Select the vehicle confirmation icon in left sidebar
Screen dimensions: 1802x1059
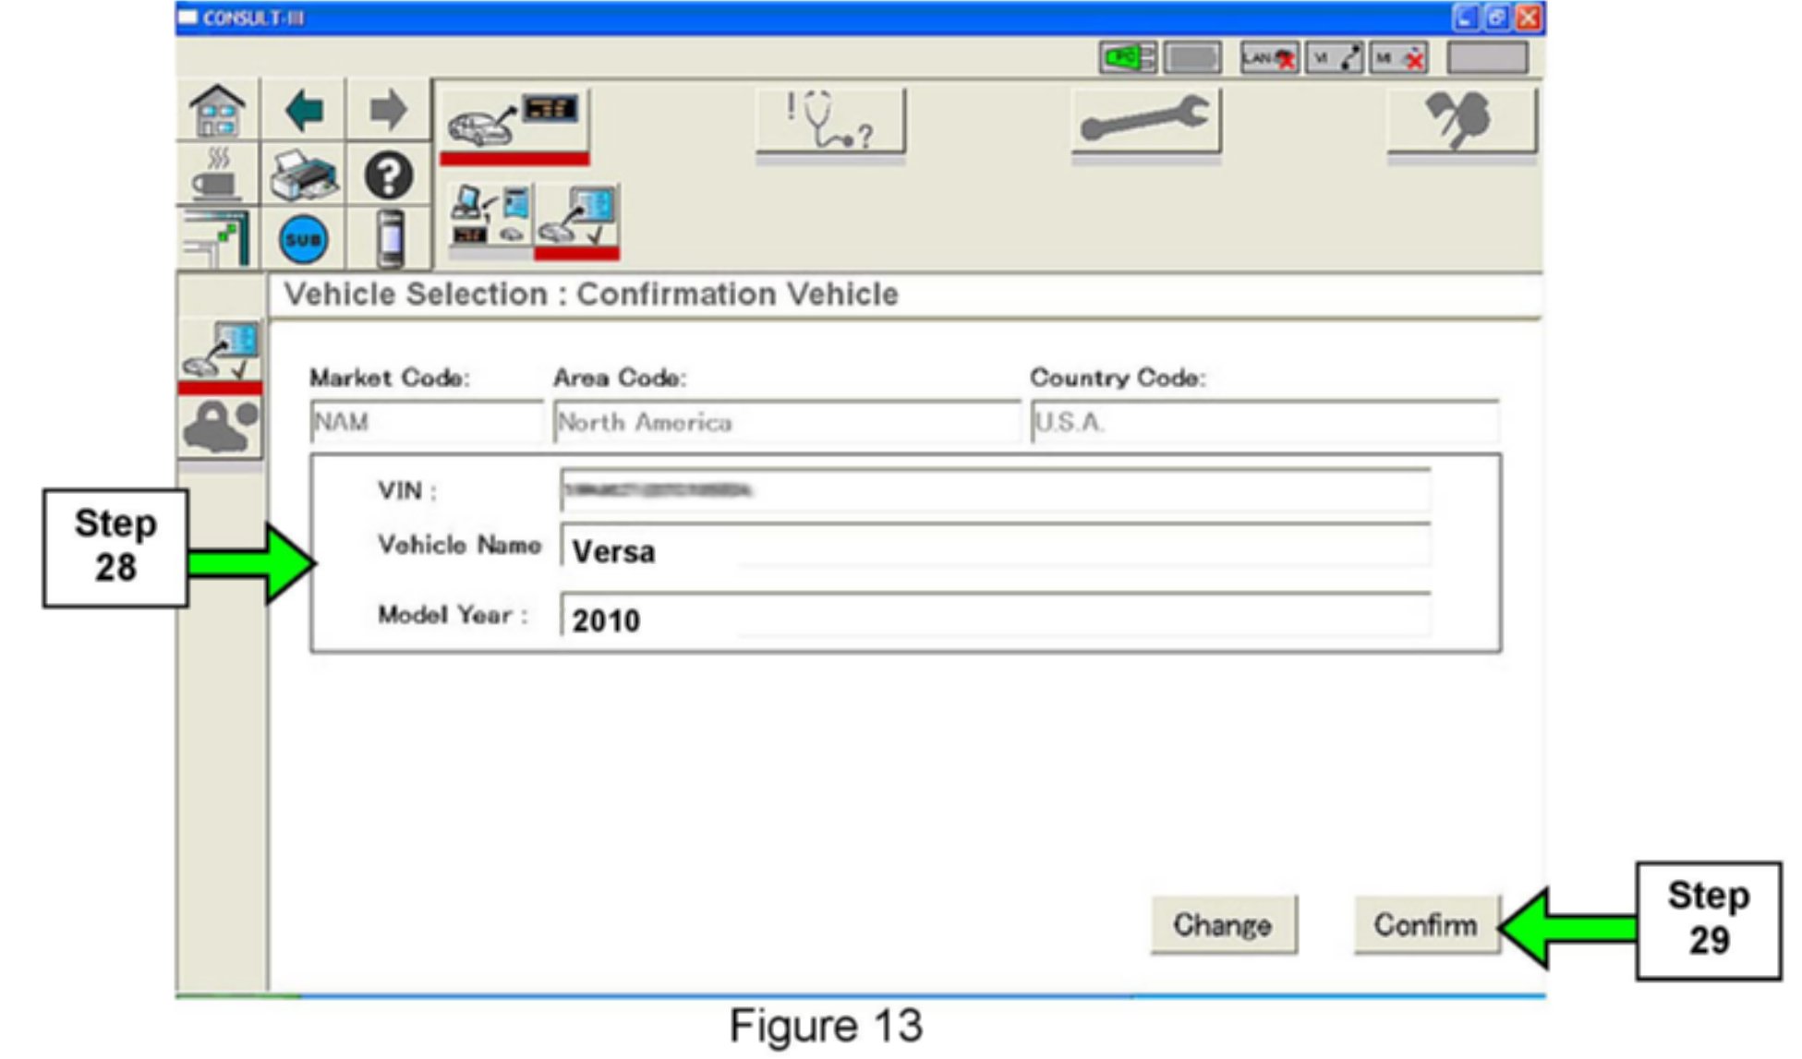(221, 355)
